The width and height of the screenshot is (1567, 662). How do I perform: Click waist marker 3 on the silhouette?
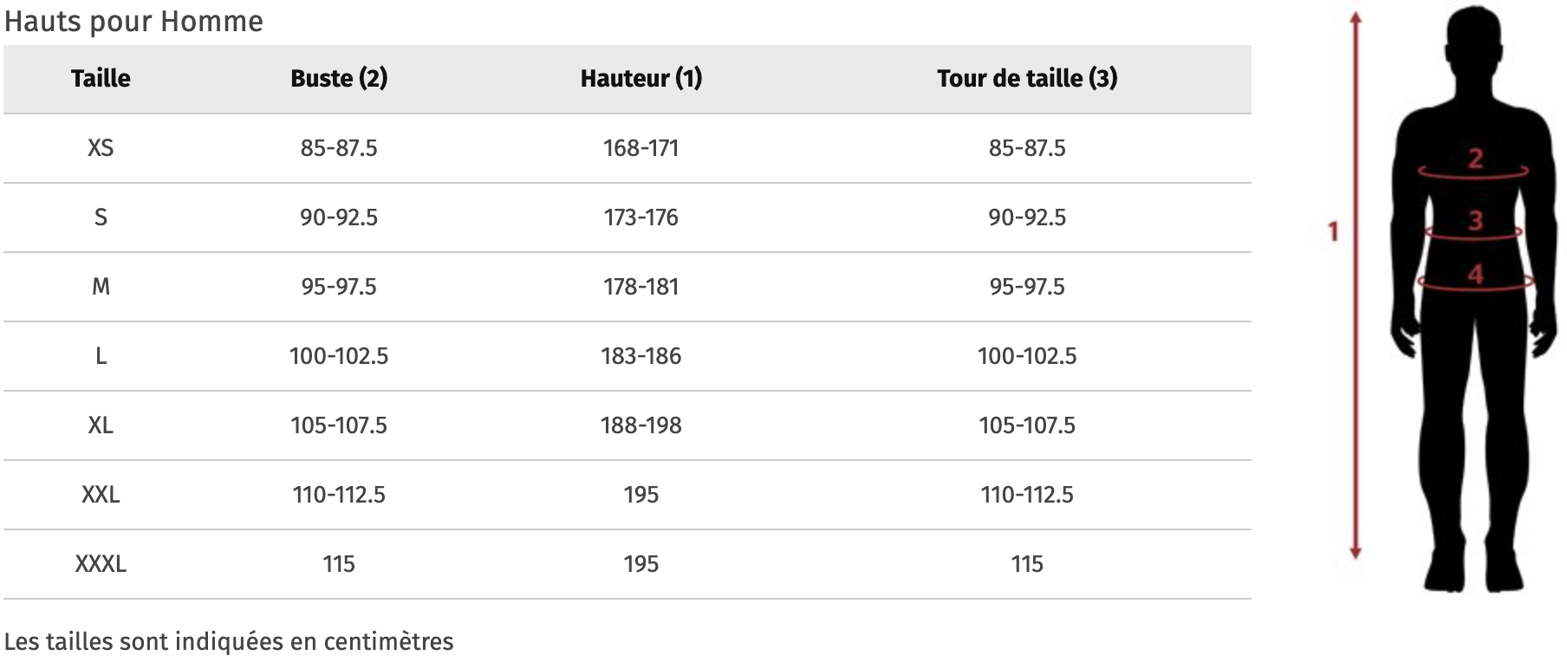pyautogui.click(x=1475, y=220)
